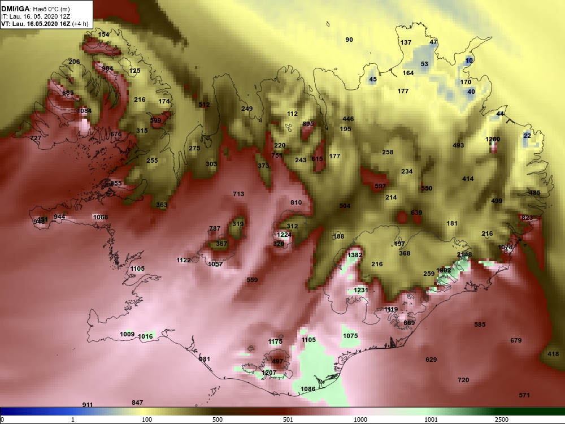This screenshot has height=424, width=565.
Task: Click the map value '137'
Action: pos(406,42)
